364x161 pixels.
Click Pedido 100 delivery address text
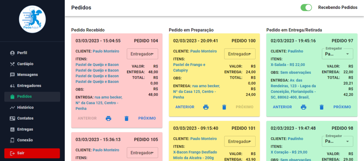click(x=197, y=91)
